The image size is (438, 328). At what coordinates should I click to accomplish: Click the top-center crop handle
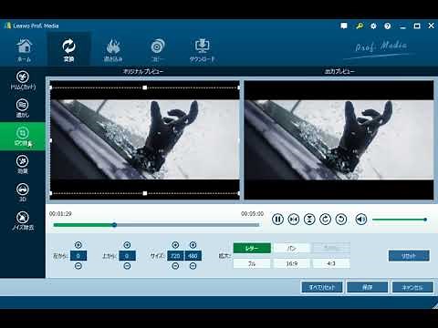click(145, 87)
